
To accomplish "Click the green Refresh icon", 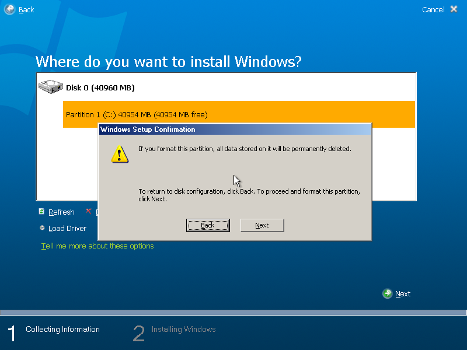I will (41, 211).
